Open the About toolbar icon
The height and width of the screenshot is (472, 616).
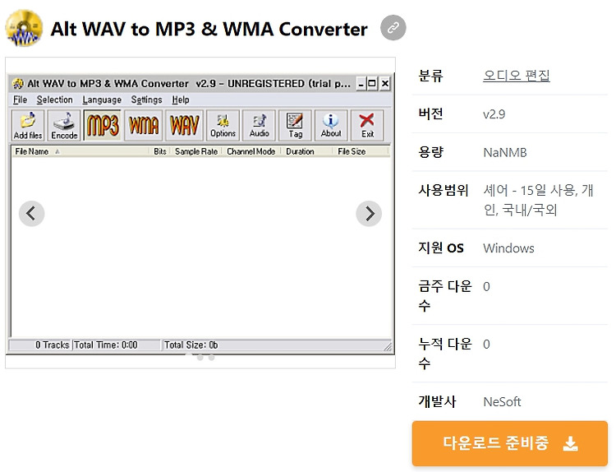(x=331, y=125)
